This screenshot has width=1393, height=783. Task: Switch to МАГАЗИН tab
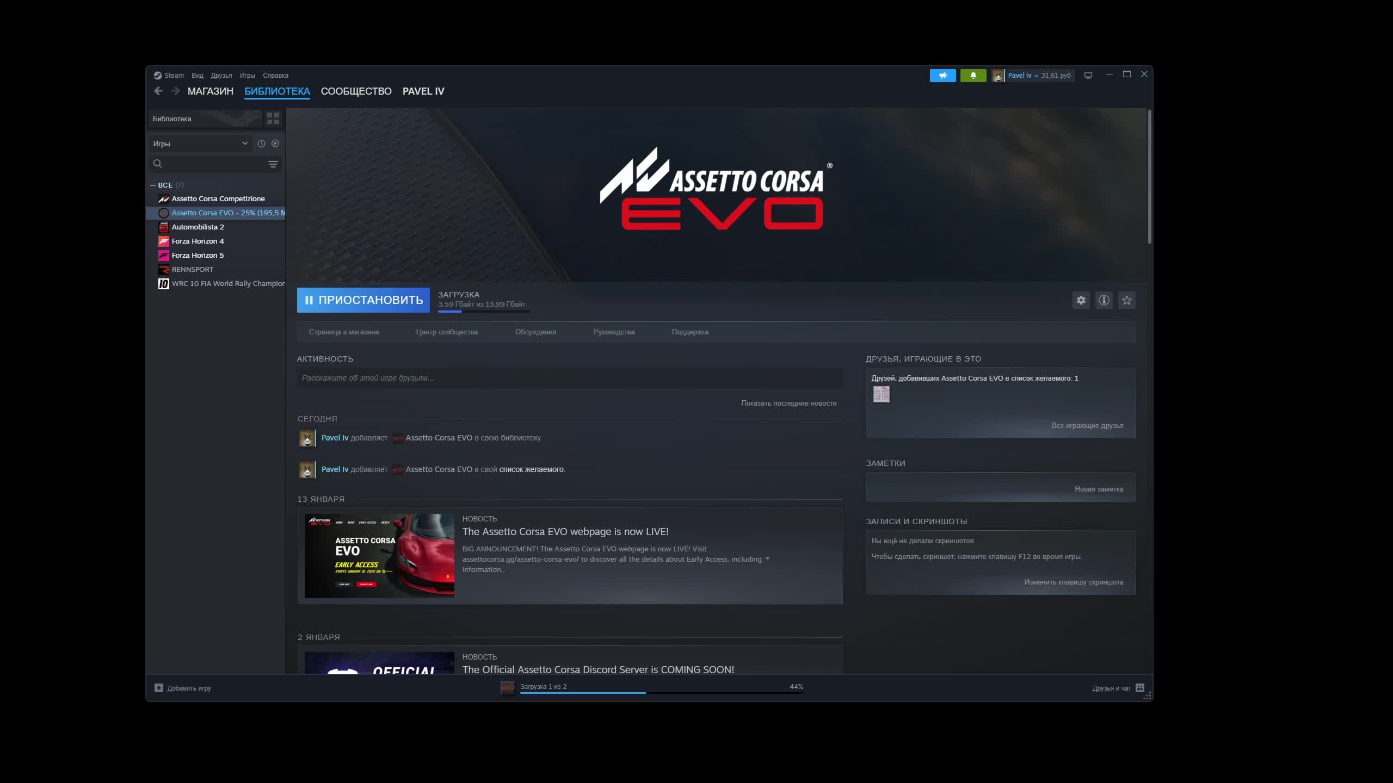point(210,91)
